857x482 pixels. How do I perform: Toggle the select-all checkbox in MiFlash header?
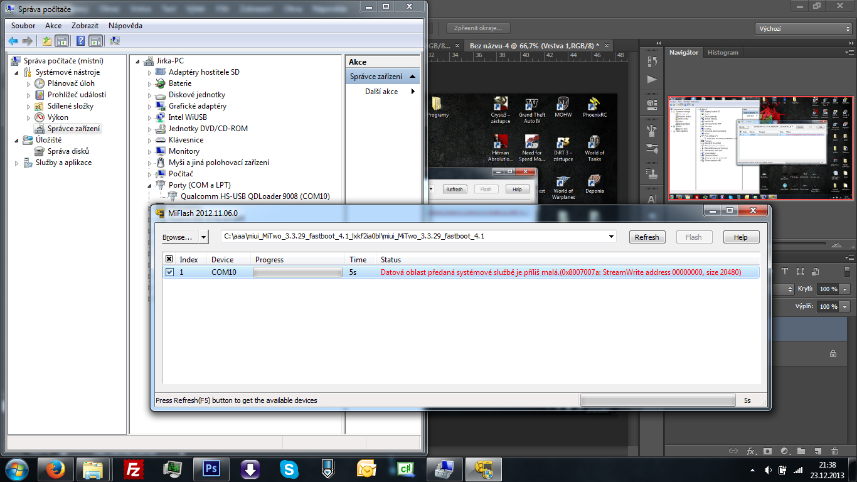[x=169, y=259]
